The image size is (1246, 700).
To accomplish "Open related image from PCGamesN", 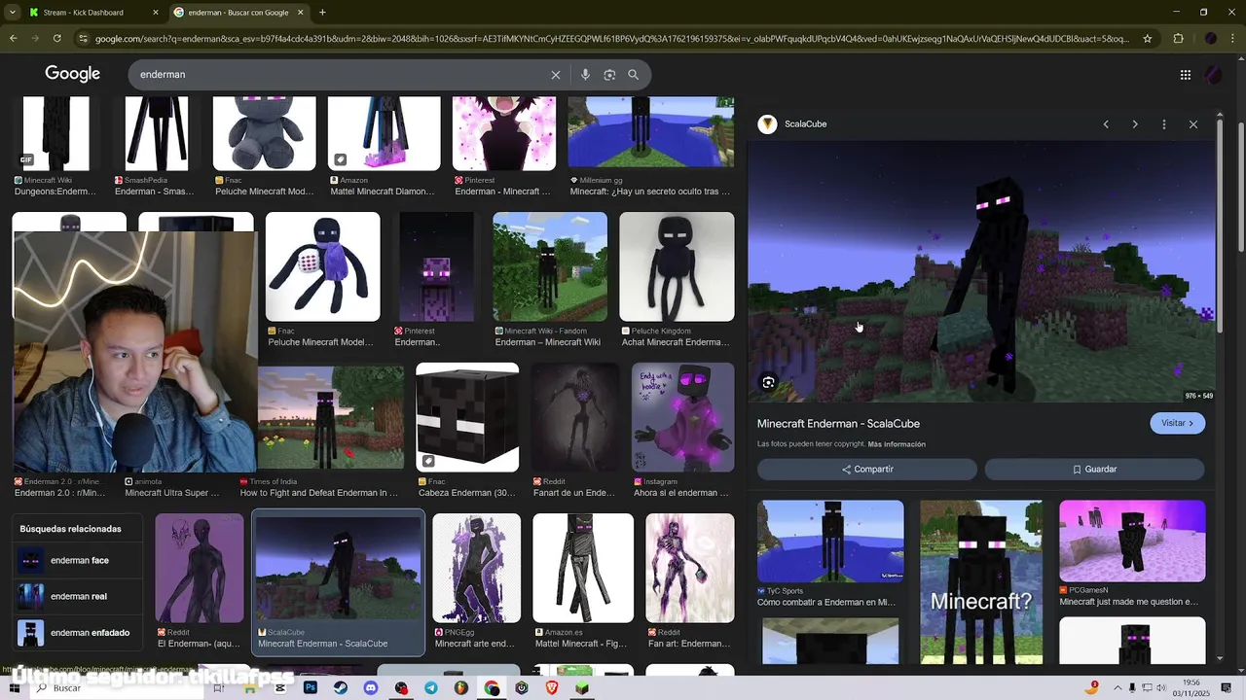I will click(x=1132, y=542).
